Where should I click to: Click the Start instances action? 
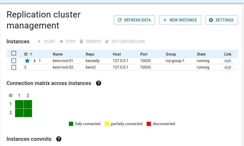pos(47,41)
